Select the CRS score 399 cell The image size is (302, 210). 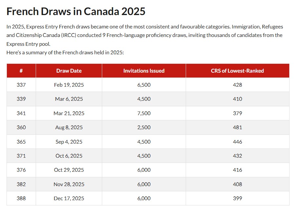[x=237, y=199]
